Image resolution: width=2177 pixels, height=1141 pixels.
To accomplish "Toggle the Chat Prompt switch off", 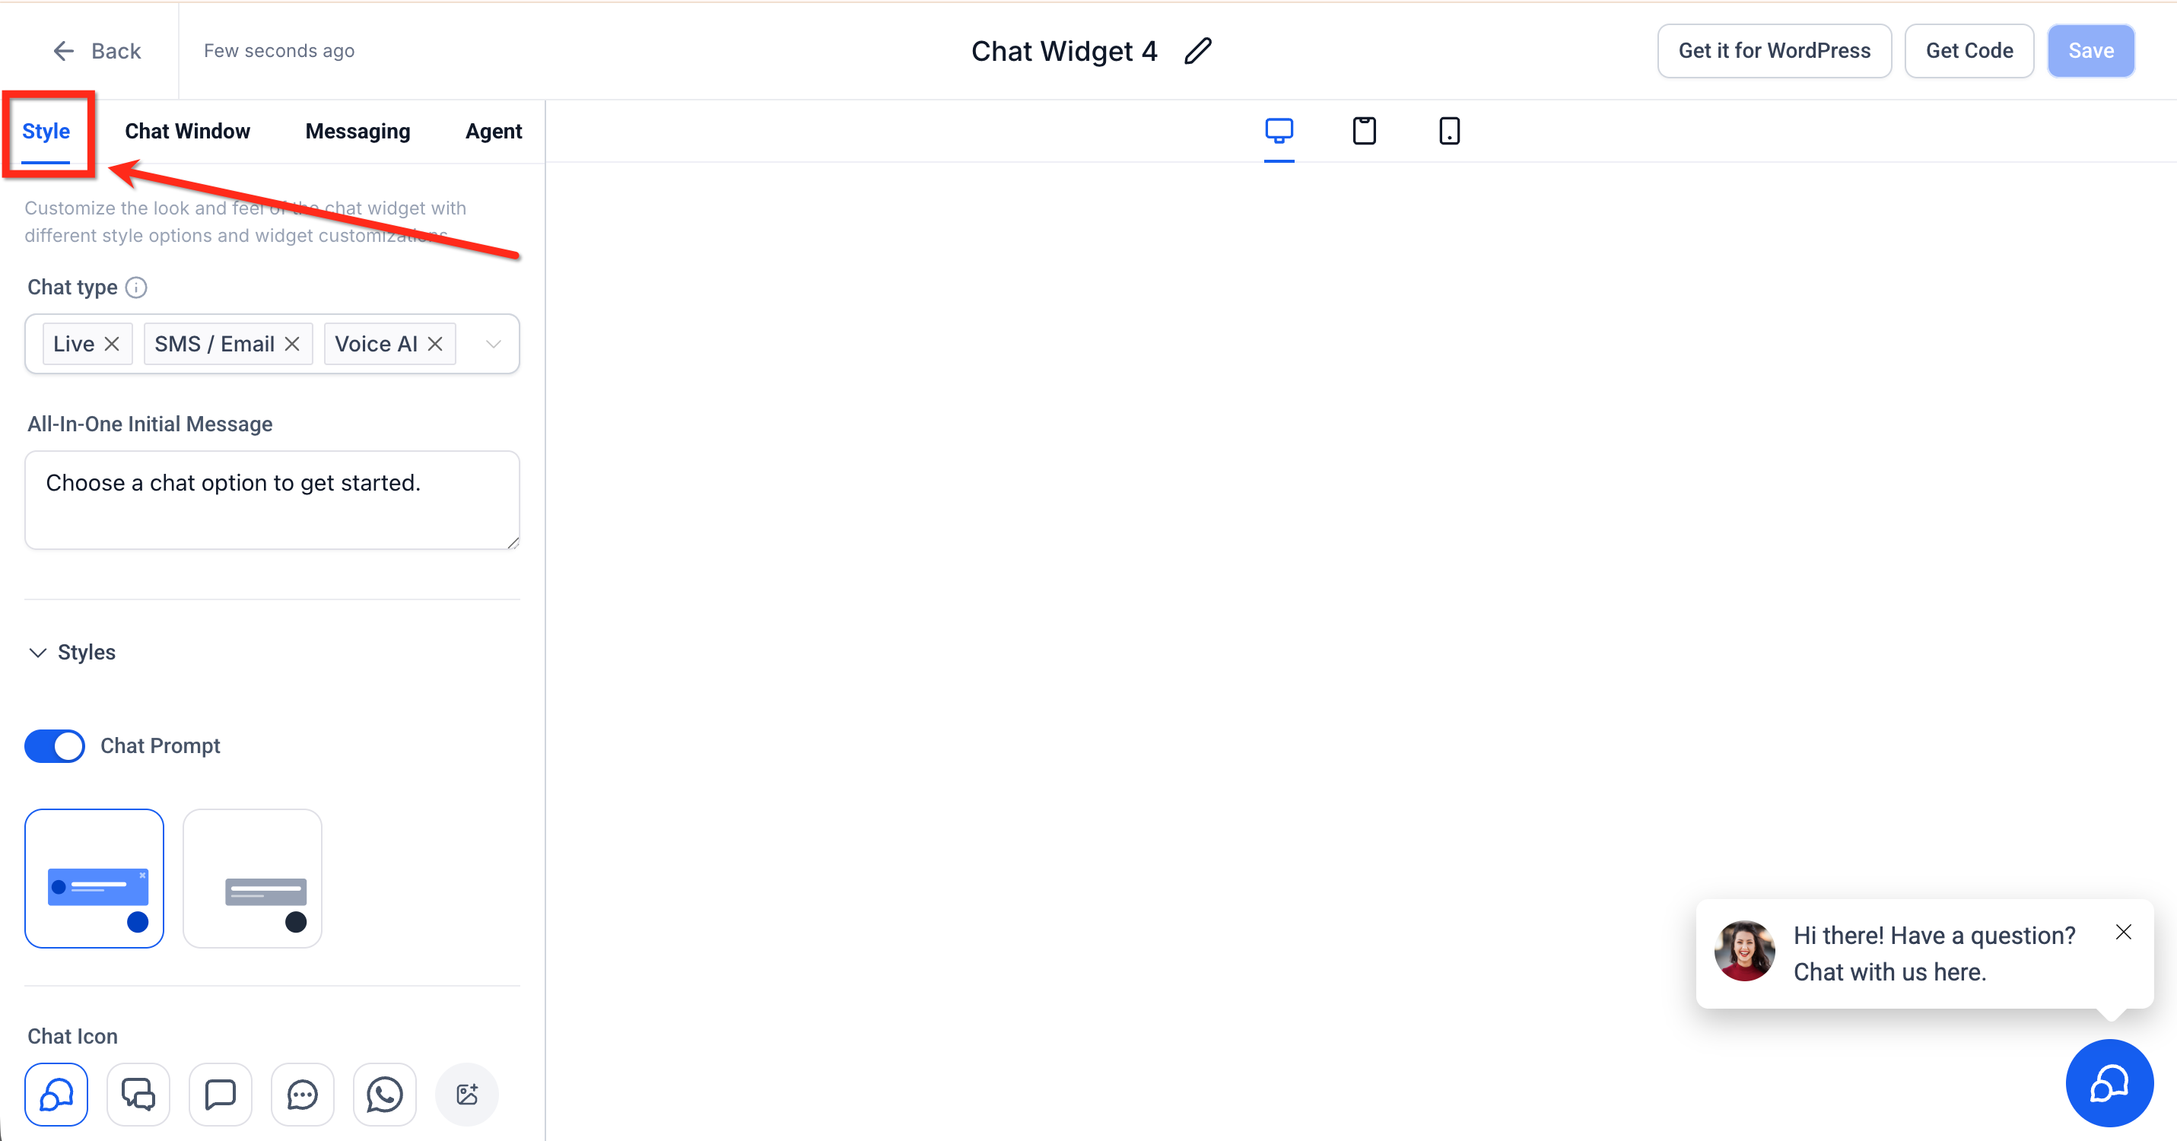I will click(55, 745).
